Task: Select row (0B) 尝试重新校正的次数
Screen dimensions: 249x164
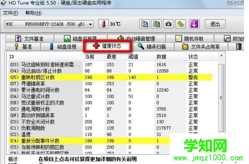Action: tap(111, 103)
